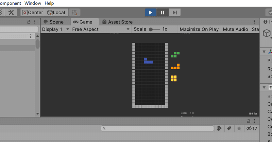272x142 pixels.
Task: Click the Hierarchy scroll down arrow
Action: [x=37, y=114]
